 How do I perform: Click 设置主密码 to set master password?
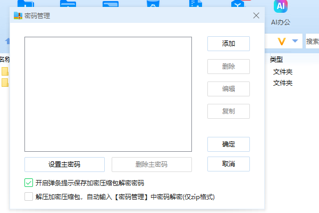tap(64, 164)
